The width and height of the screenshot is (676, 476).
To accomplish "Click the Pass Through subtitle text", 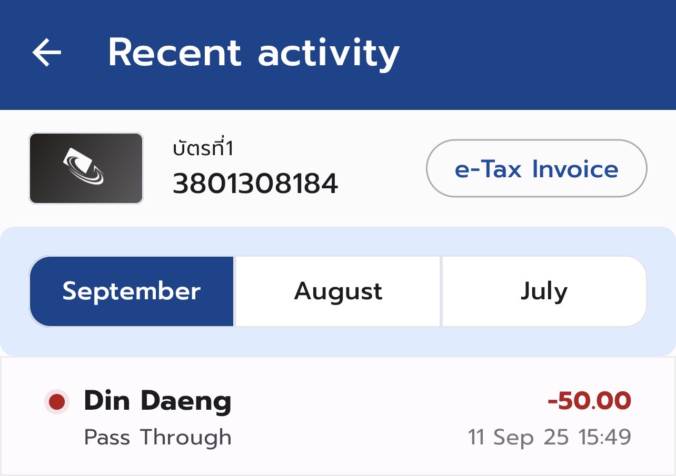I will (157, 437).
